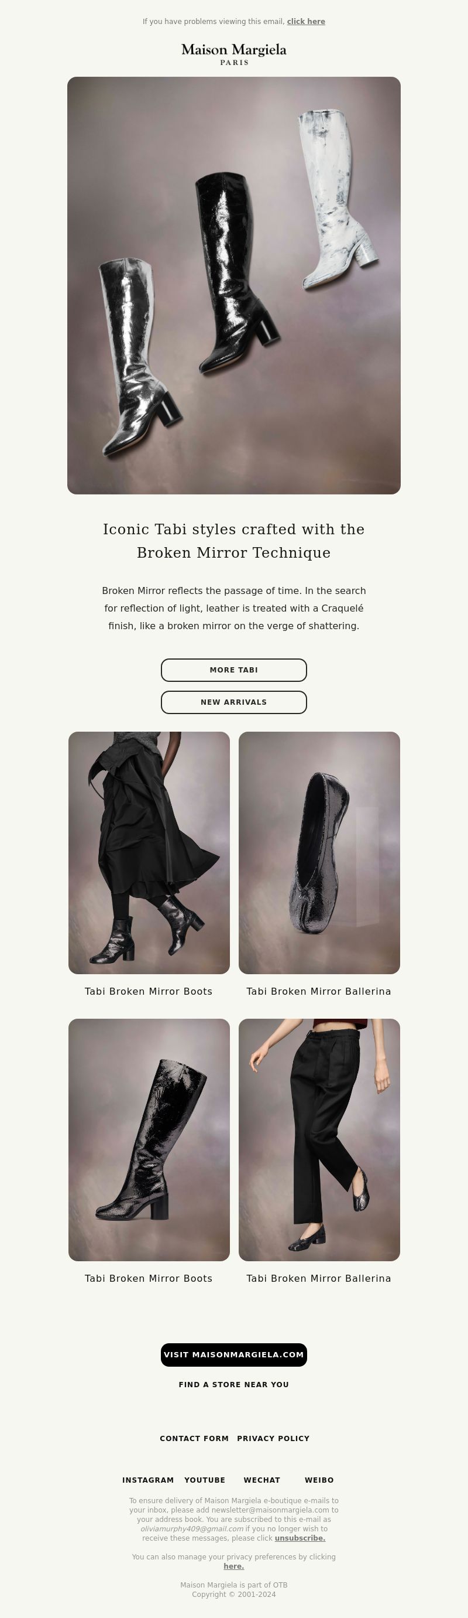This screenshot has width=468, height=1618.
Task: Open the Maison Margiela Paris logo
Action: coord(234,54)
